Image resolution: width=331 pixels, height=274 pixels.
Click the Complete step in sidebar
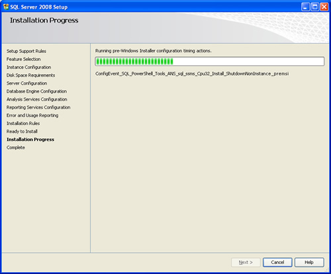pyautogui.click(x=16, y=148)
